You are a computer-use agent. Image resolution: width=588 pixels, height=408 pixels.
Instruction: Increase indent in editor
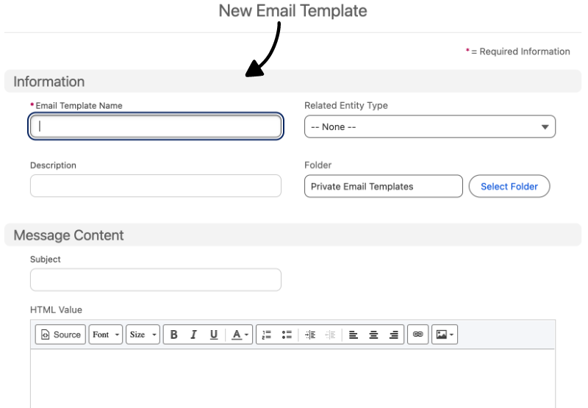(310, 334)
